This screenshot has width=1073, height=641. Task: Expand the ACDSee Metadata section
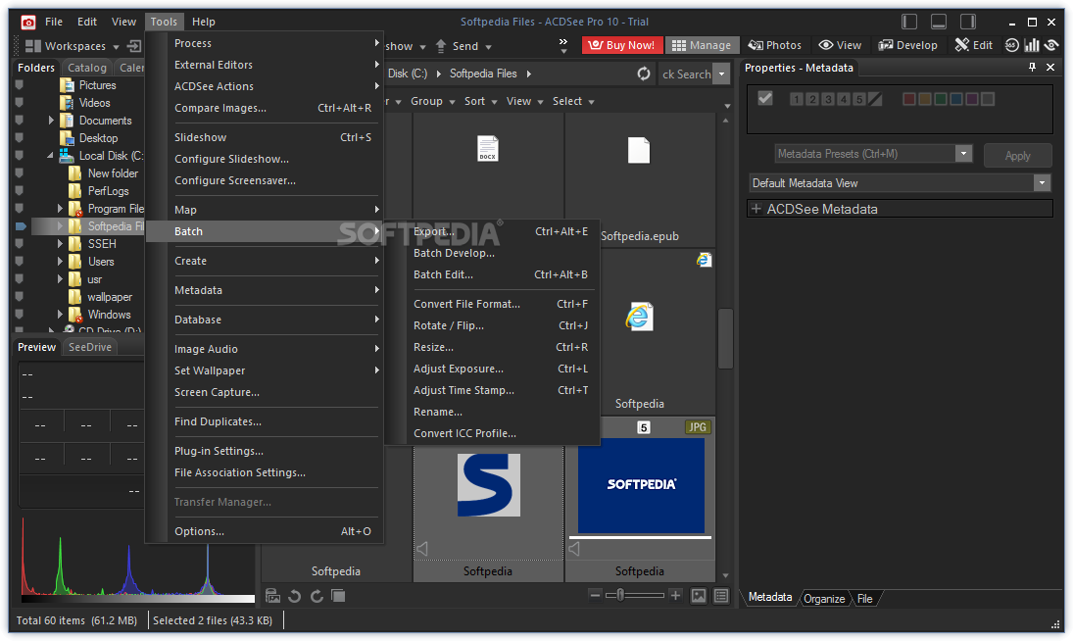click(x=756, y=209)
